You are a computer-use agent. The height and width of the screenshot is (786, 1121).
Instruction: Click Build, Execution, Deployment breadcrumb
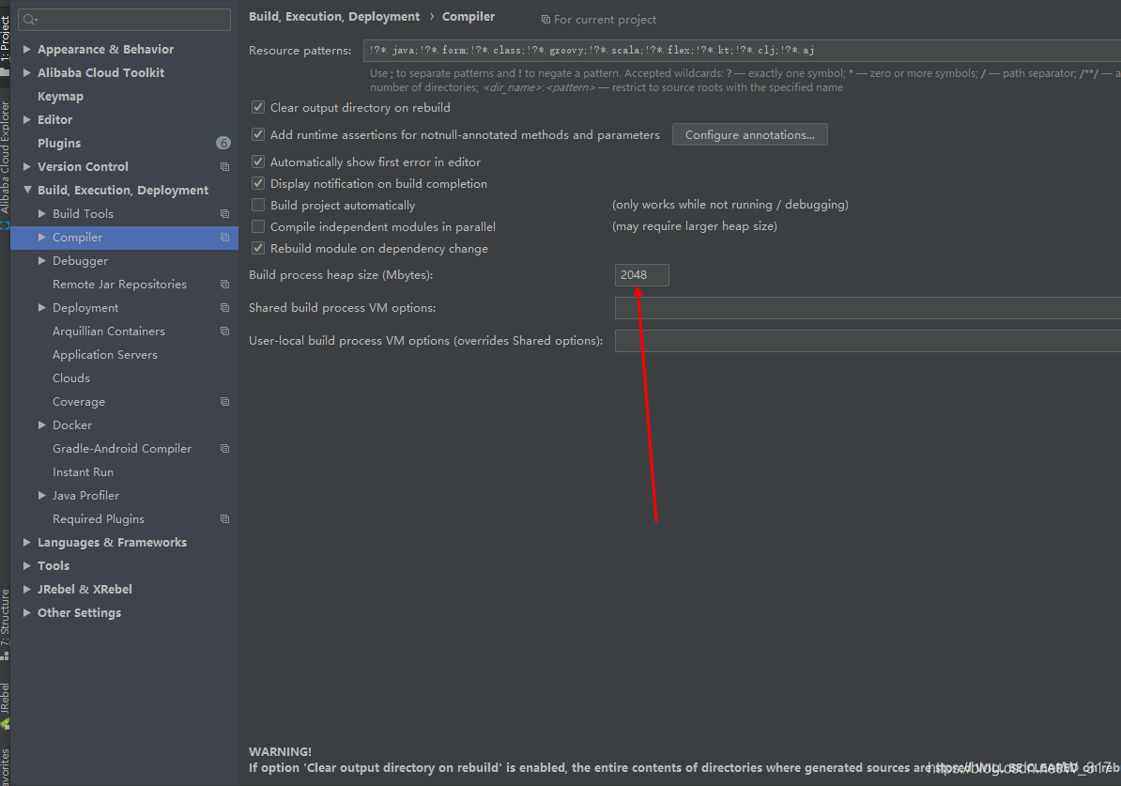tap(334, 17)
